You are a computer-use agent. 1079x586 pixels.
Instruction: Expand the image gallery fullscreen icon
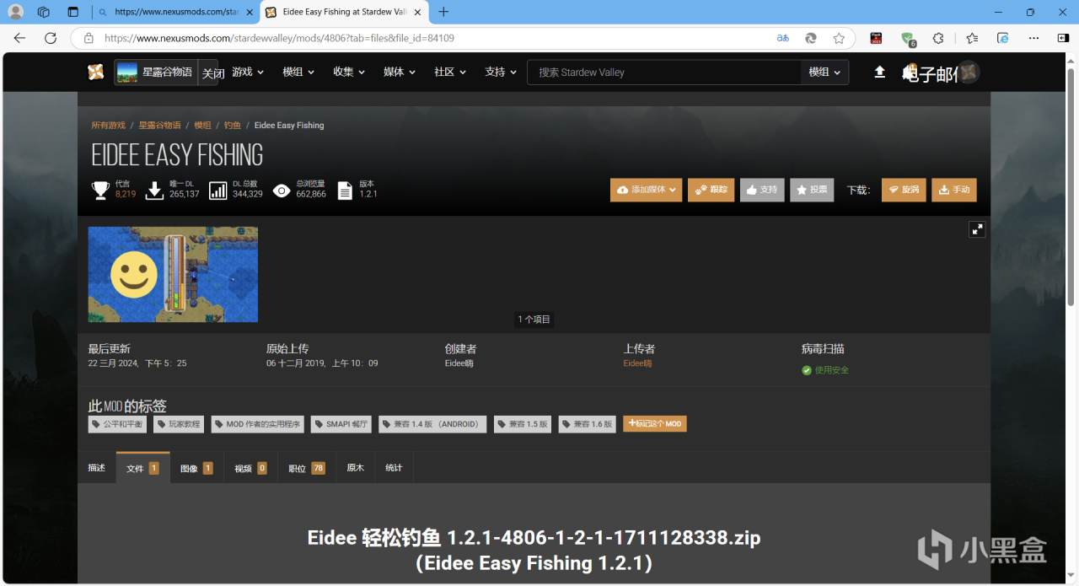tap(977, 229)
